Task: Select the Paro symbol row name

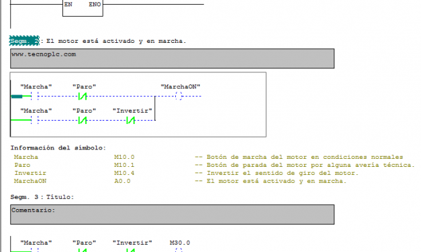Action: [x=22, y=165]
